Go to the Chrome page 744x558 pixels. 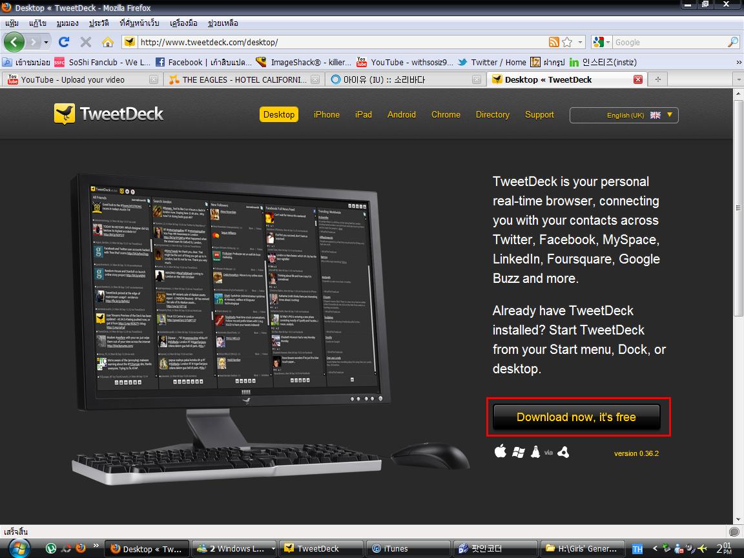[x=446, y=114]
